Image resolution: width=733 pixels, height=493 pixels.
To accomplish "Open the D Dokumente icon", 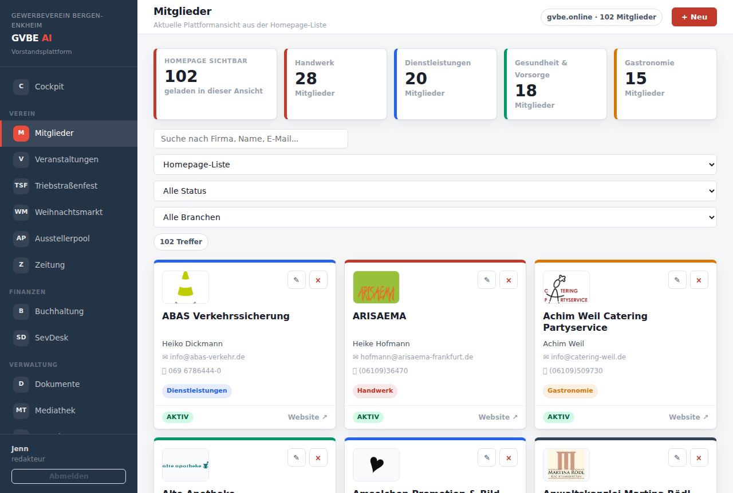I will [x=21, y=384].
